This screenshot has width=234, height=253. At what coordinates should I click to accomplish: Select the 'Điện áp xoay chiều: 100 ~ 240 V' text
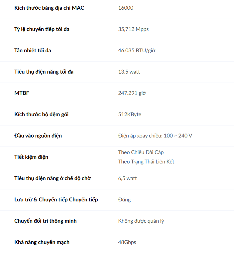(x=155, y=136)
